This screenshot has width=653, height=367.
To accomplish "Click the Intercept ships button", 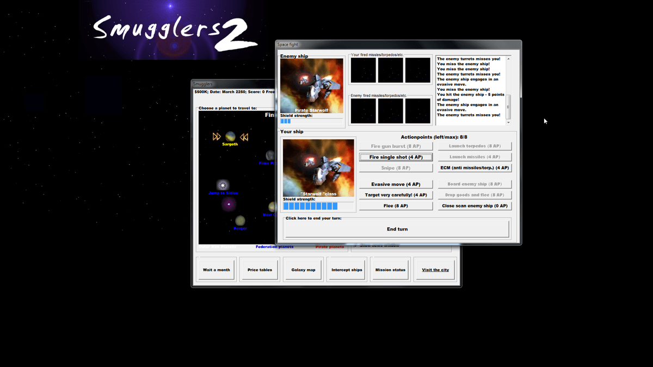I will pyautogui.click(x=347, y=270).
